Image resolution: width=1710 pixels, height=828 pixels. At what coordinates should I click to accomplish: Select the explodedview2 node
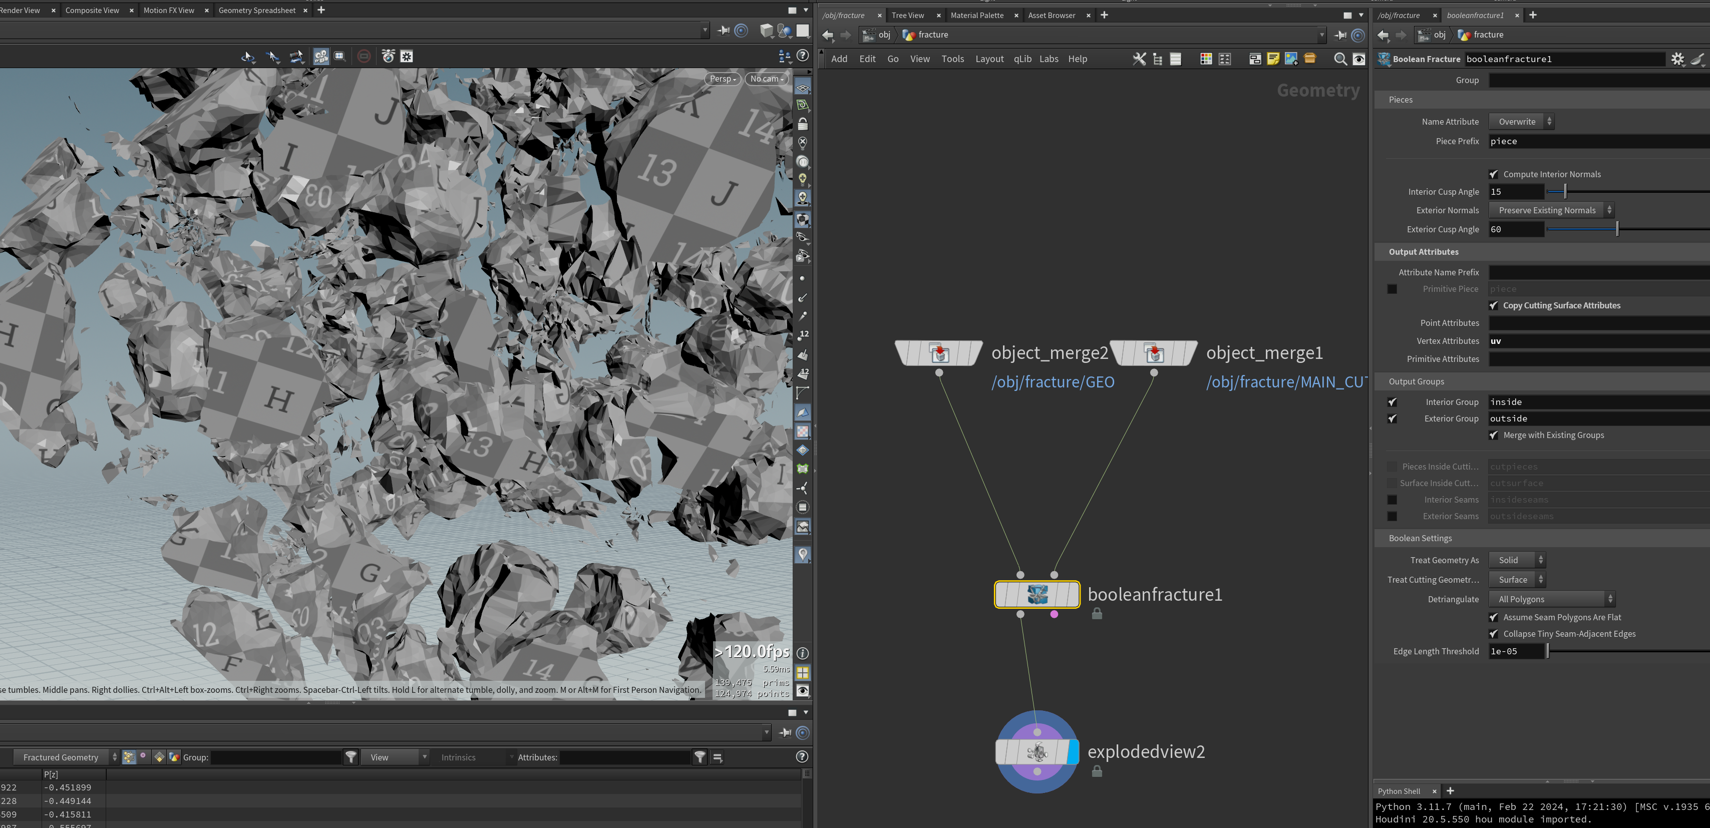point(1037,752)
